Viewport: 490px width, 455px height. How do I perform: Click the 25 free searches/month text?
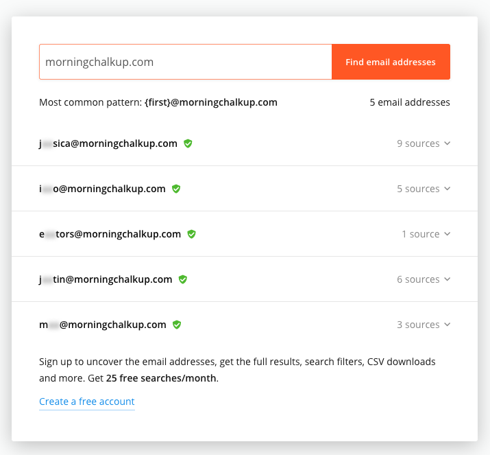point(161,378)
